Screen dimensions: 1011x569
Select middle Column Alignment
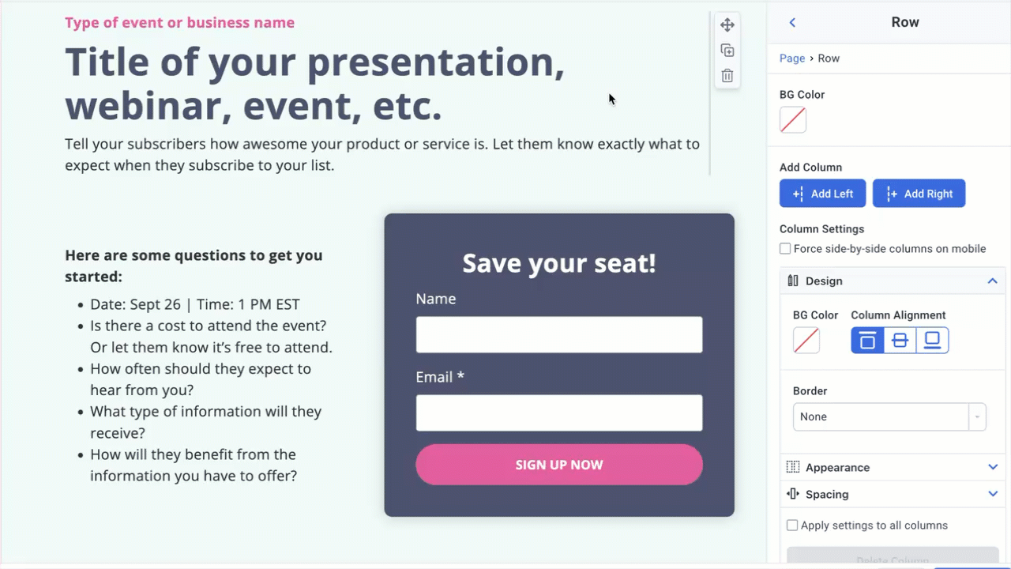click(900, 340)
